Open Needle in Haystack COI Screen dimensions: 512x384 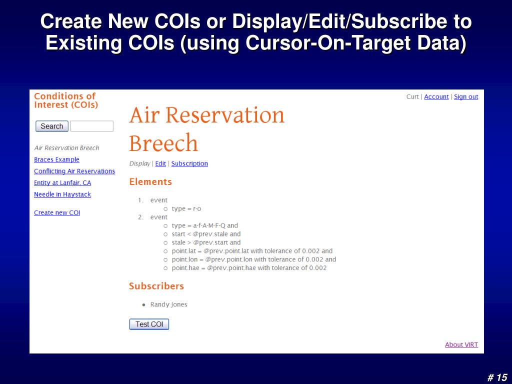tap(62, 194)
